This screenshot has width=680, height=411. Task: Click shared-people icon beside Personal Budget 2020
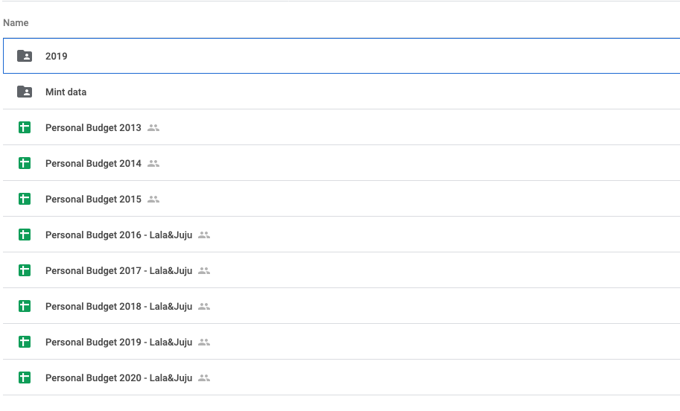pyautogui.click(x=204, y=378)
